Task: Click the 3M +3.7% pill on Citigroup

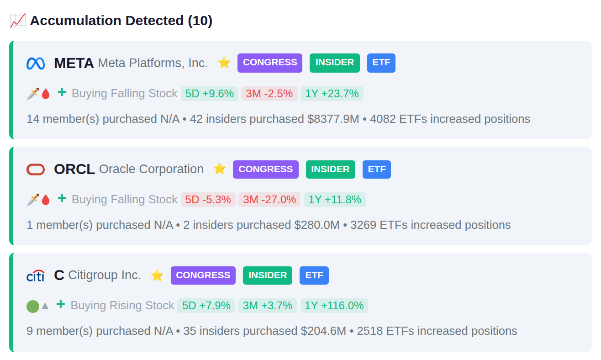Action: tap(268, 306)
